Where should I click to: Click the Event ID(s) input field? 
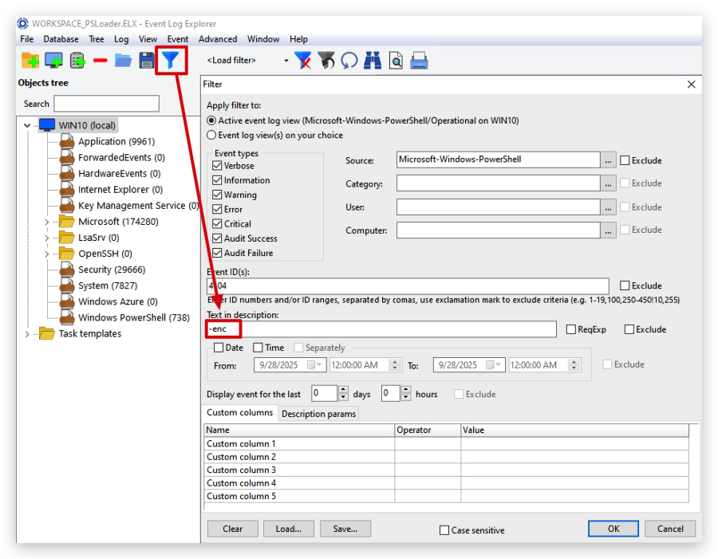[x=408, y=285]
